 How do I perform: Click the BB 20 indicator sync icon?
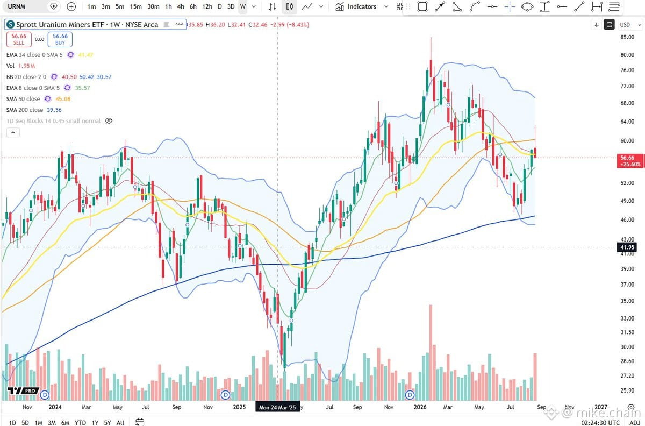(54, 77)
